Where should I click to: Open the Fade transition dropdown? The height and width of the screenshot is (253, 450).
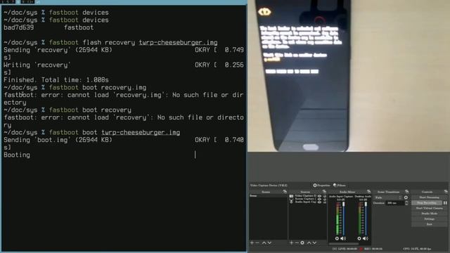coord(388,197)
